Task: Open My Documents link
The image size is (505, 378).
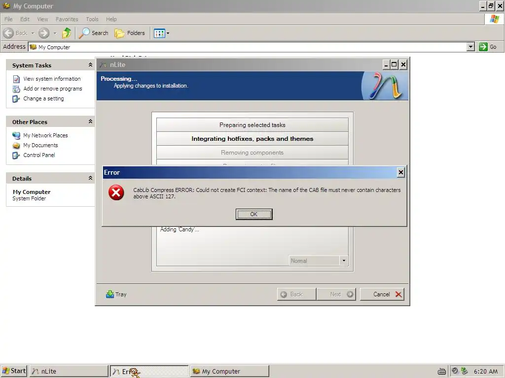Action: pos(40,145)
